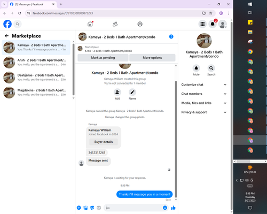Screen dimensions: 267x214
Task: Click the pencil Name icon in chat
Action: tap(132, 92)
